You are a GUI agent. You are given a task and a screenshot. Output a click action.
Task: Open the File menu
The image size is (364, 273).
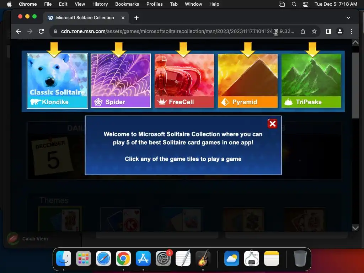[x=48, y=4]
